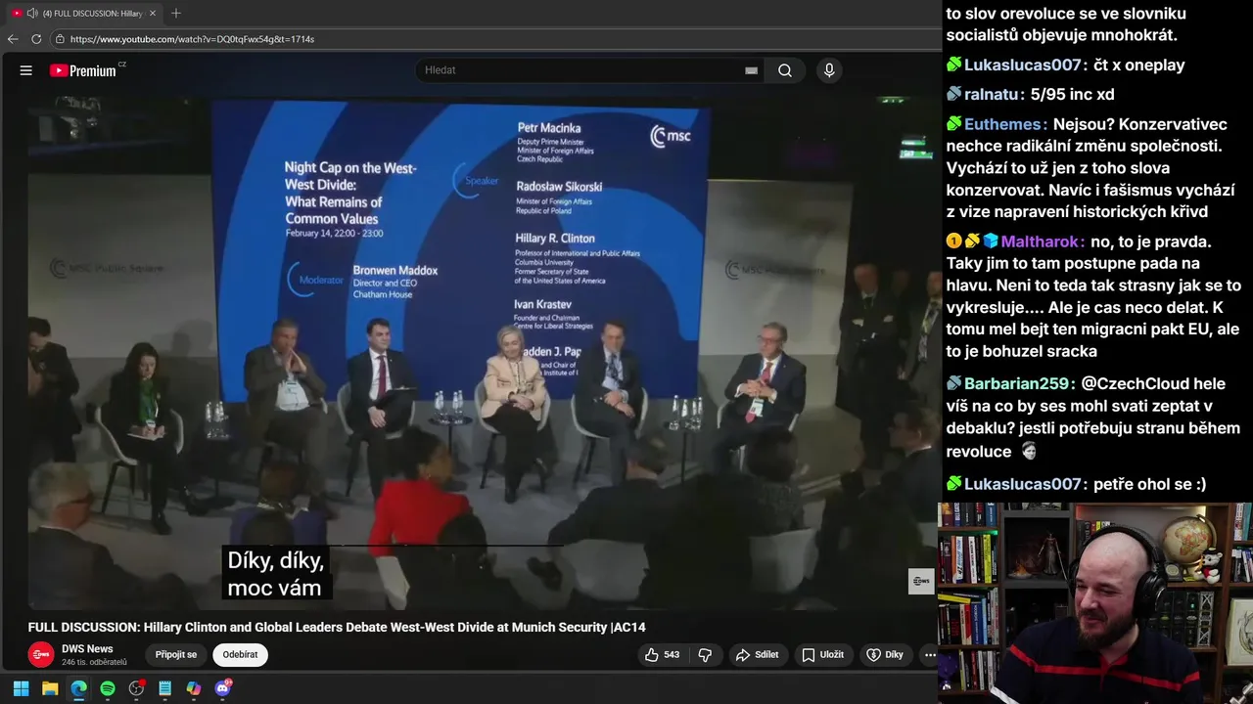
Task: Click Euthemes username in chat
Action: coord(1003,125)
